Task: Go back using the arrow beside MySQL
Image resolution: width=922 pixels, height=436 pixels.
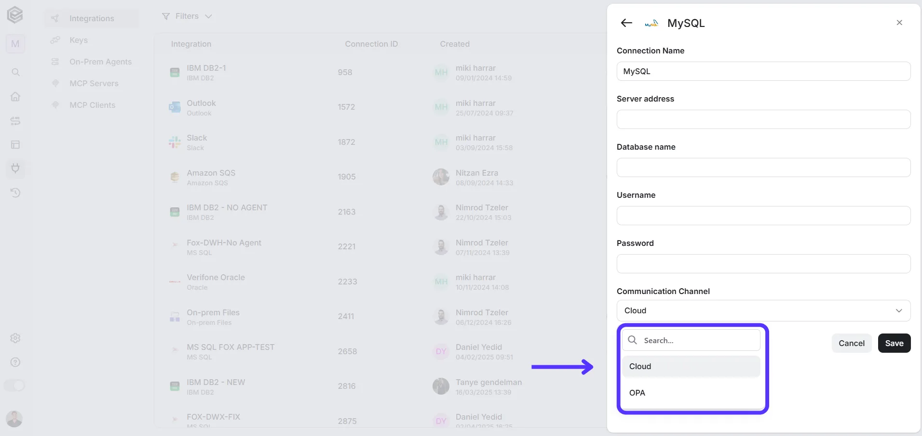Action: coord(626,23)
